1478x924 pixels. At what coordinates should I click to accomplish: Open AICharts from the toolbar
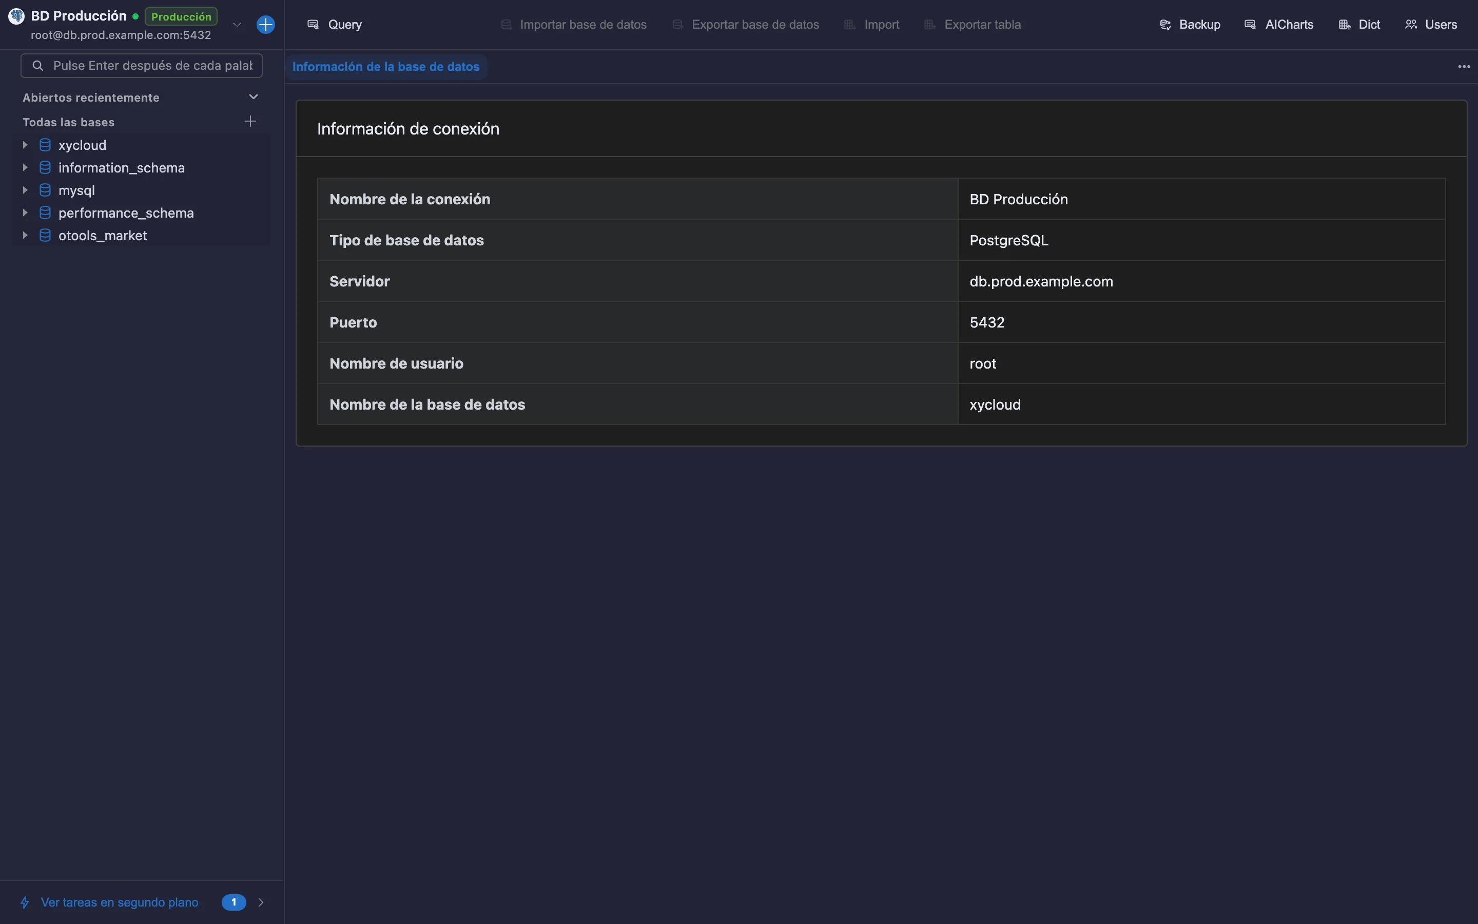(x=1279, y=25)
